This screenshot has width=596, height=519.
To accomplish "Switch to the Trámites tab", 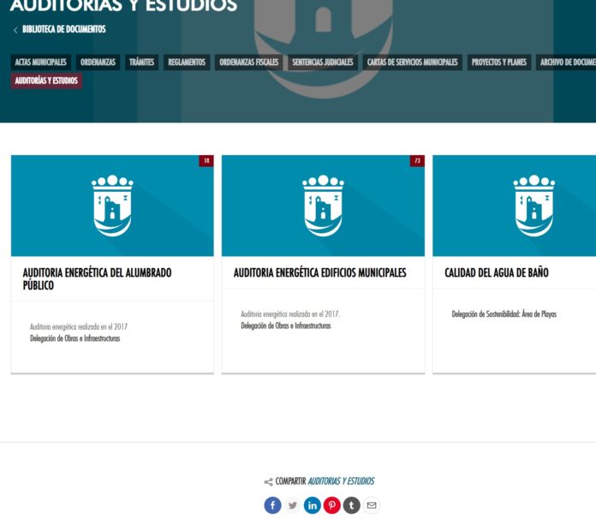I will tap(141, 63).
